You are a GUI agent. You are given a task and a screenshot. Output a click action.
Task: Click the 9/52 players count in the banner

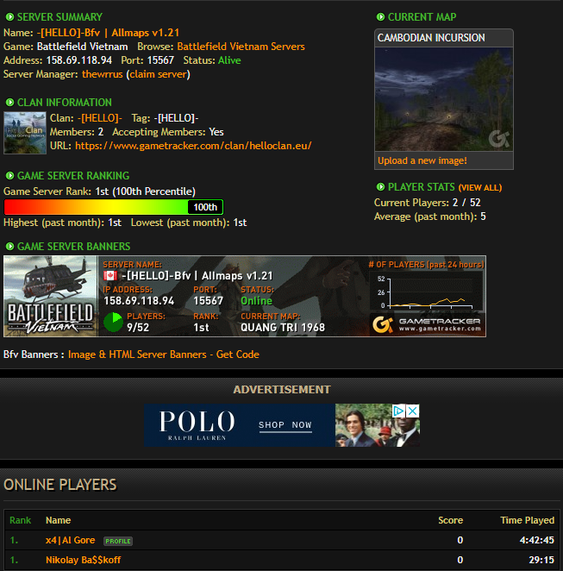(x=138, y=328)
